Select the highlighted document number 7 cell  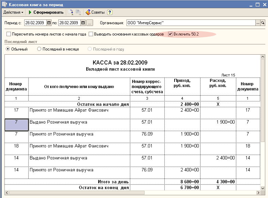click(17, 125)
